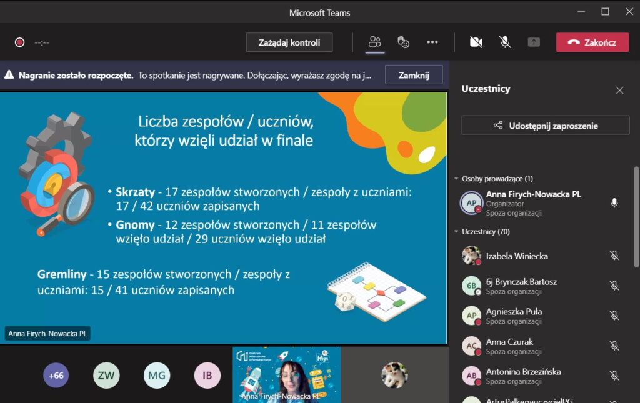Open the participants panel icon

pos(375,42)
